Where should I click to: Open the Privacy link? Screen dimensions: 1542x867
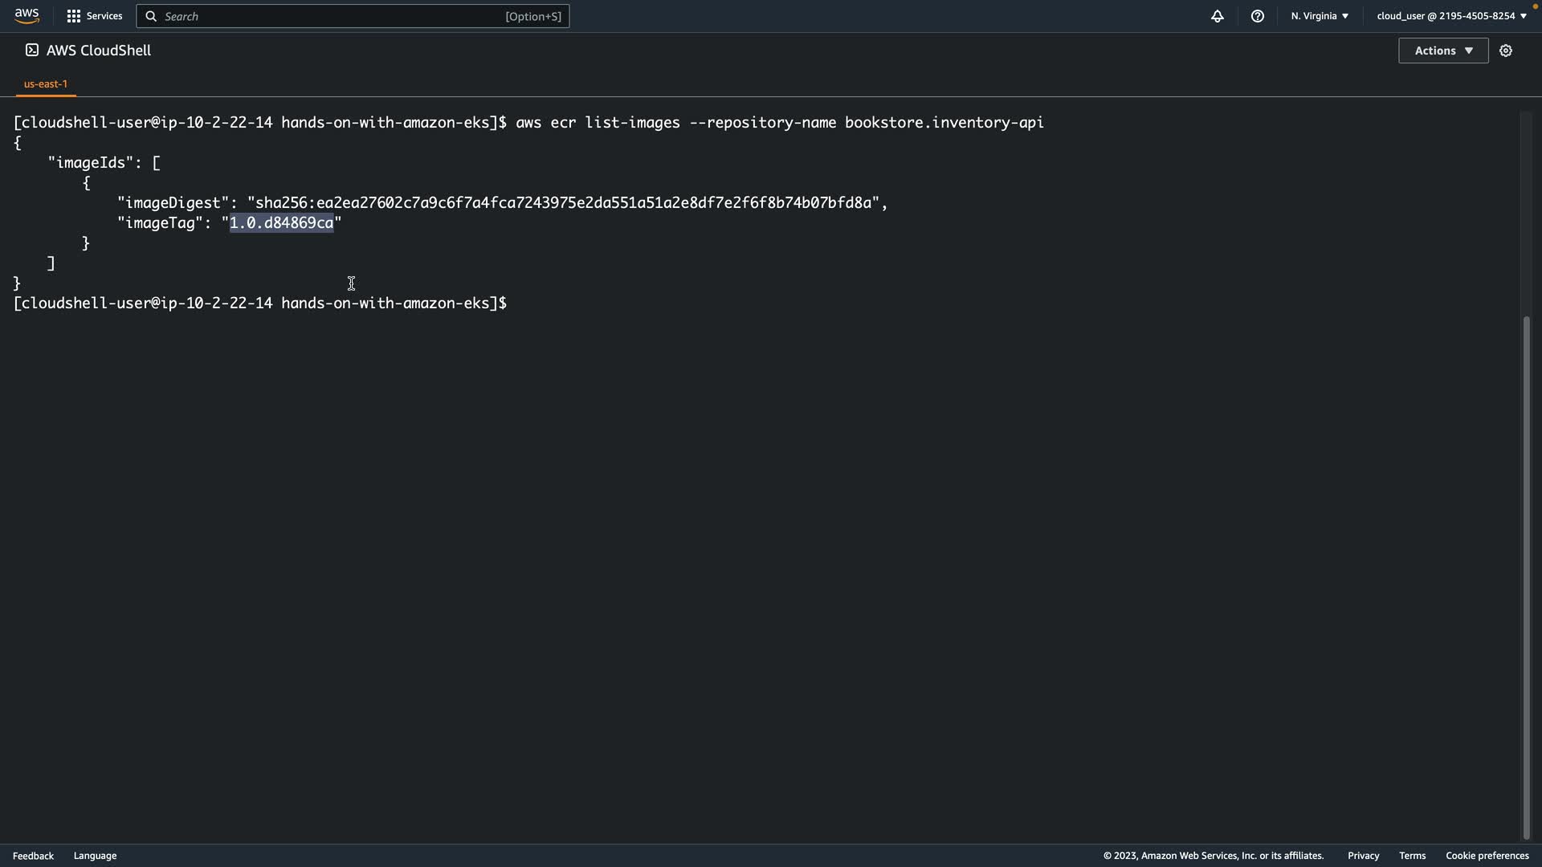point(1363,856)
